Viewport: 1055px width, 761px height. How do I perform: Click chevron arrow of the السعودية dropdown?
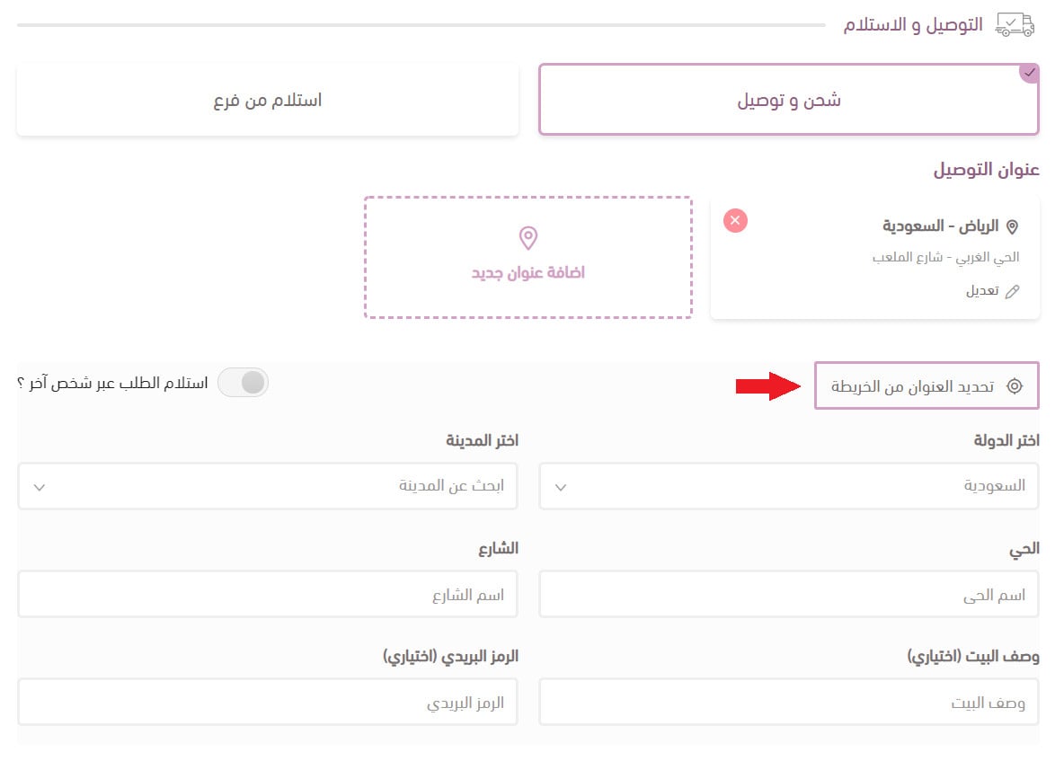click(x=561, y=487)
